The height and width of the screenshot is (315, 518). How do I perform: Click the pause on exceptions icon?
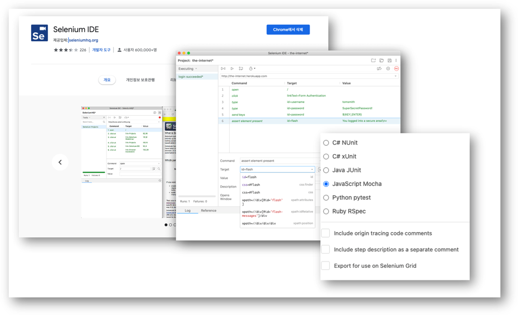pos(388,69)
